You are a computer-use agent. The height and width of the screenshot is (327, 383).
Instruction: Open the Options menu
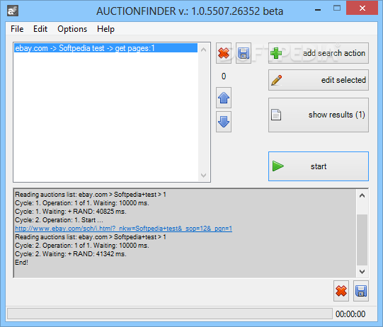(72, 29)
